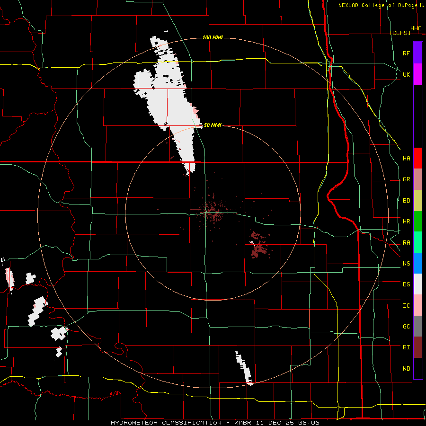Click the RA light green legend block
Viewport: 426px width, 426px height.
click(x=418, y=242)
